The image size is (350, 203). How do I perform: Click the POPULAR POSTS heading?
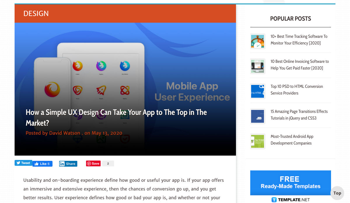[290, 19]
